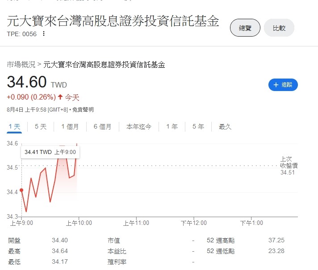318x270 pixels.
Task: Select the 比較 compare button
Action: (279, 28)
